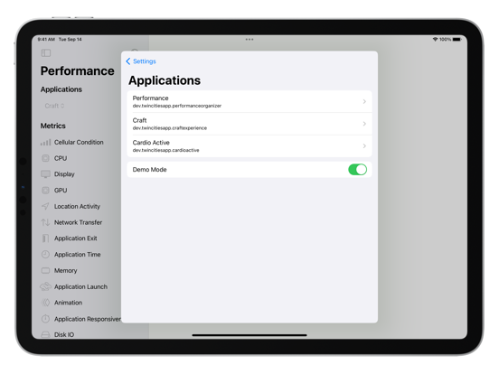Click the Network Transfer arrows icon
Image resolution: width=499 pixels, height=374 pixels.
tap(45, 222)
